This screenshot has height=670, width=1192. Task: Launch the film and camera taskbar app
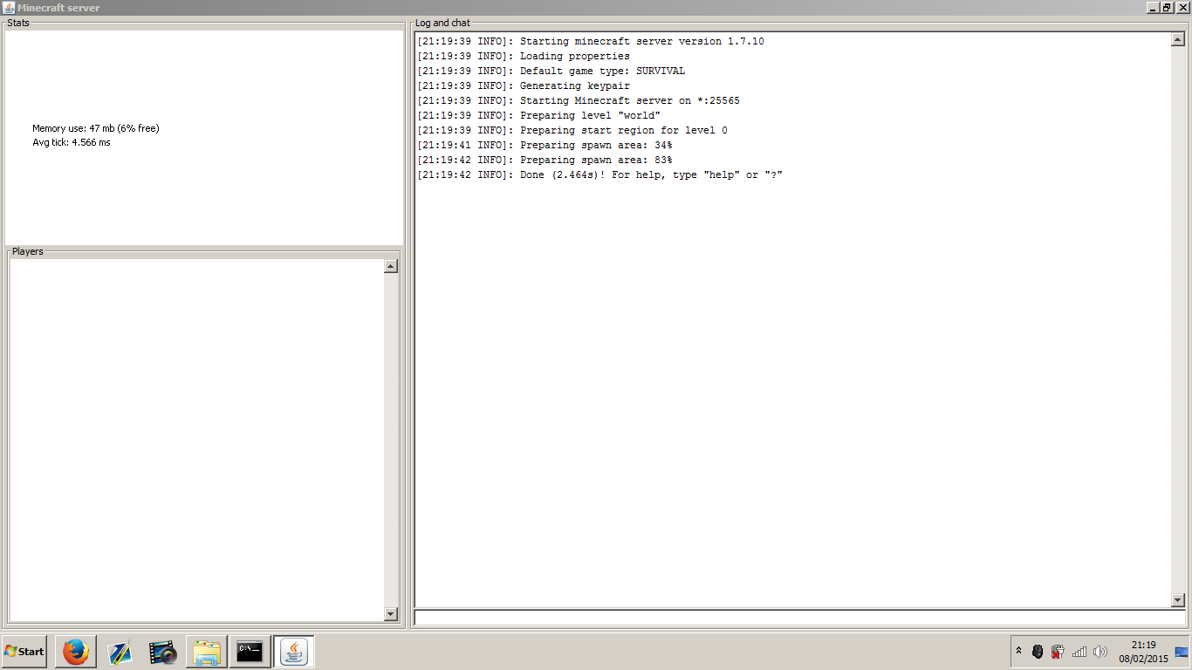point(162,652)
